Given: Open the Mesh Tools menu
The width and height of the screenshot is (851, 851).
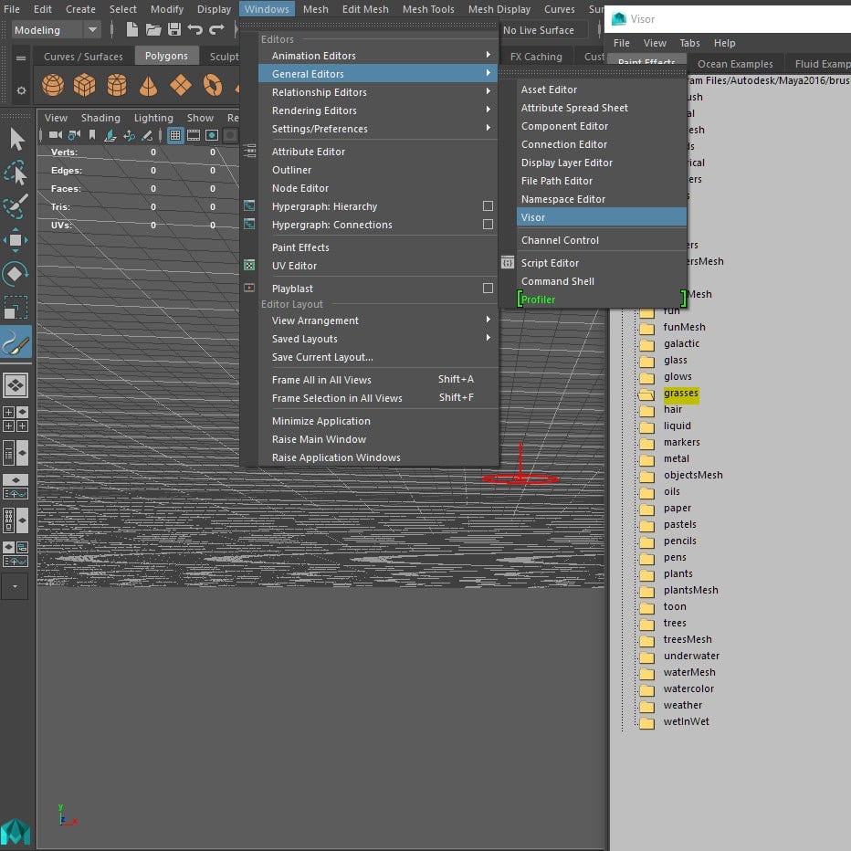Looking at the screenshot, I should click(x=428, y=9).
